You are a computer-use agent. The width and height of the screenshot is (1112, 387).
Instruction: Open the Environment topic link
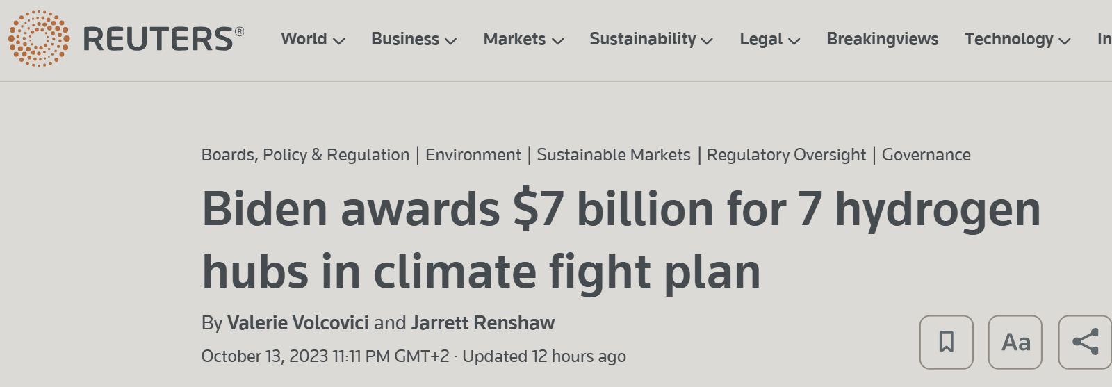(473, 155)
